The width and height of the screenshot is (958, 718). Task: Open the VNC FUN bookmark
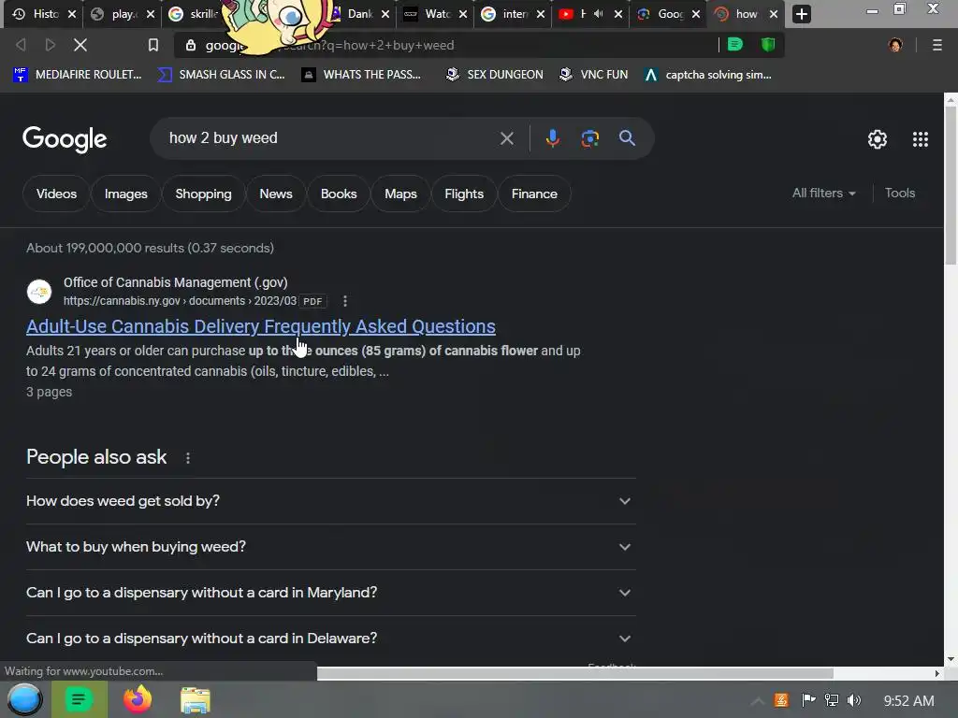[593, 75]
